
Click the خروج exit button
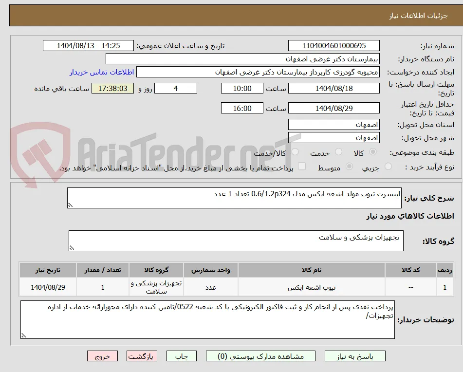pyautogui.click(x=102, y=356)
